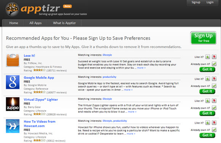The image size is (221, 143).
Task: Click the Zippo lighter app icon
Action: point(13,104)
